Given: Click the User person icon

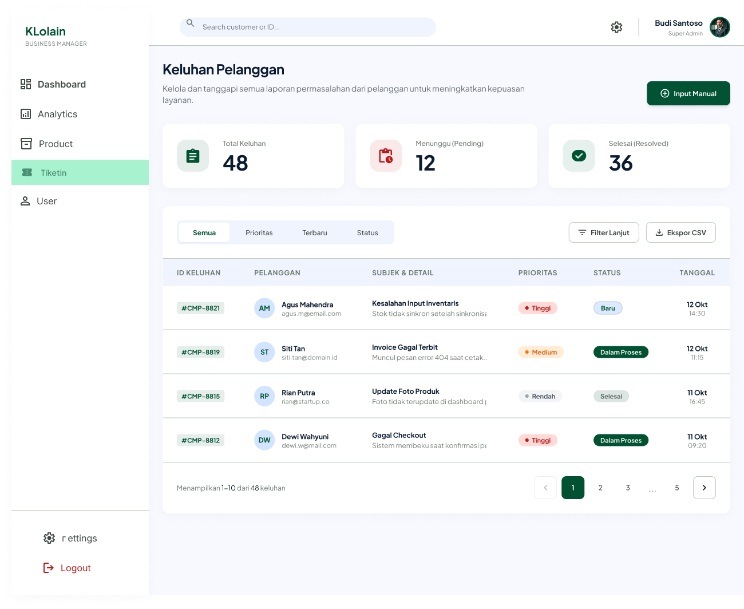Looking at the screenshot, I should (x=25, y=201).
